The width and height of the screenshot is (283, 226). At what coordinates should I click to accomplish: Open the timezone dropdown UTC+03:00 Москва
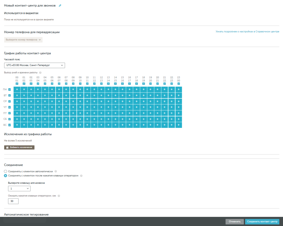point(35,65)
